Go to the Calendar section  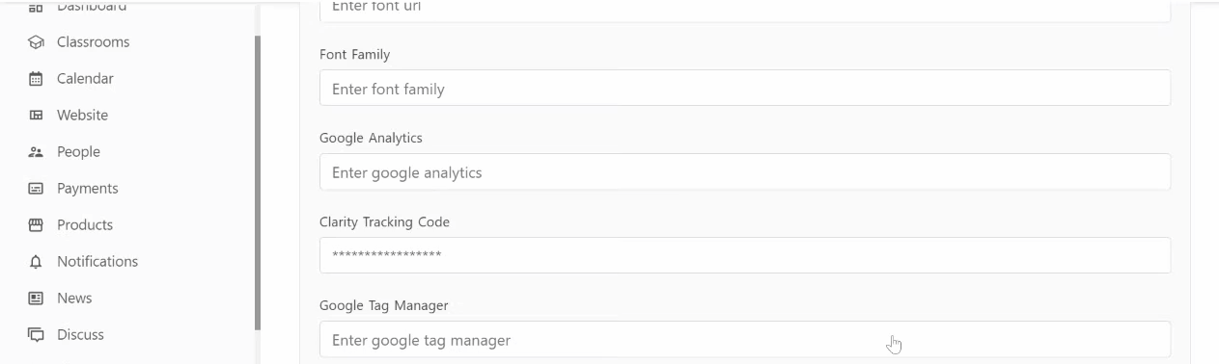[85, 79]
